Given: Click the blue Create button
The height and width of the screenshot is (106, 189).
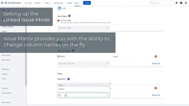Looking at the screenshot, I should point(87,3).
